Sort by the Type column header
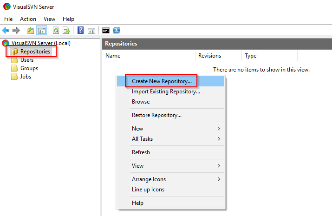The width and height of the screenshot is (332, 216). click(269, 56)
